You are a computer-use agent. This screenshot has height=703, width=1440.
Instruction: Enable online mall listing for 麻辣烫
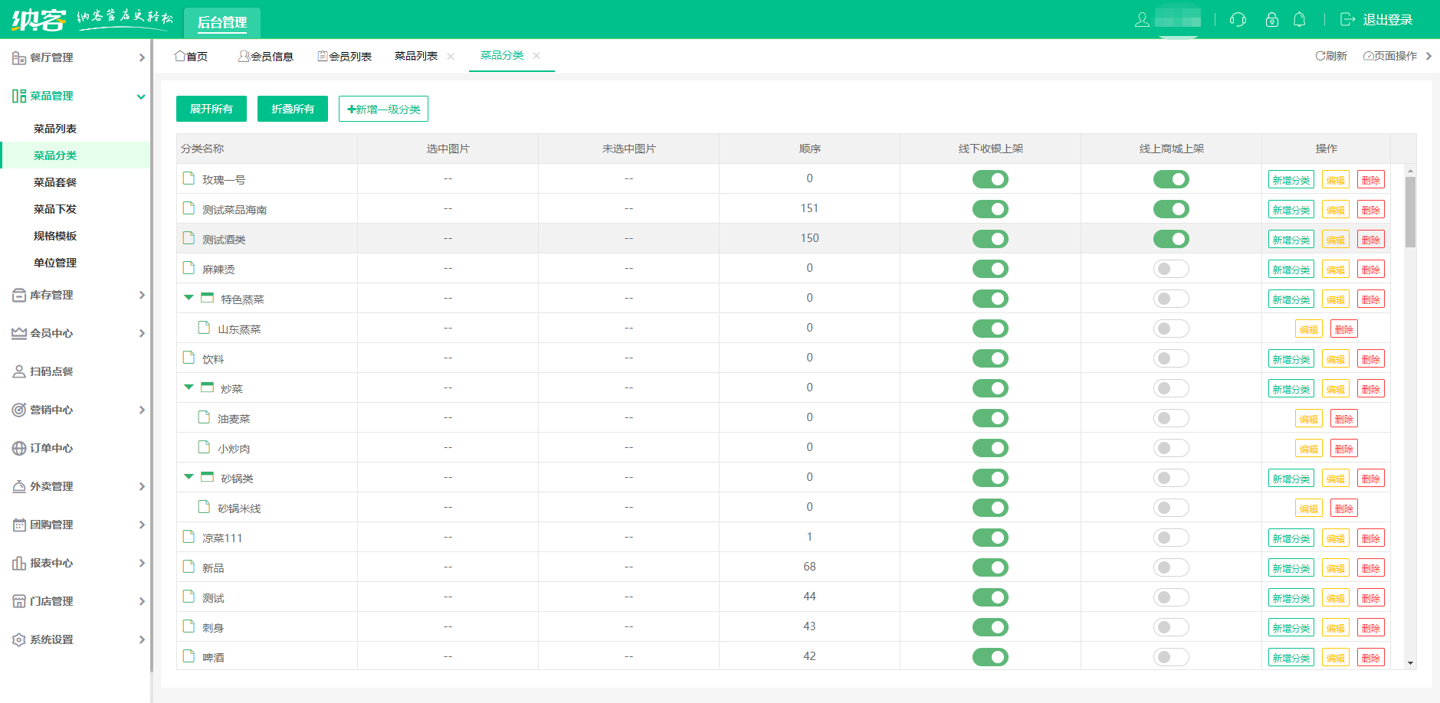click(1170, 269)
